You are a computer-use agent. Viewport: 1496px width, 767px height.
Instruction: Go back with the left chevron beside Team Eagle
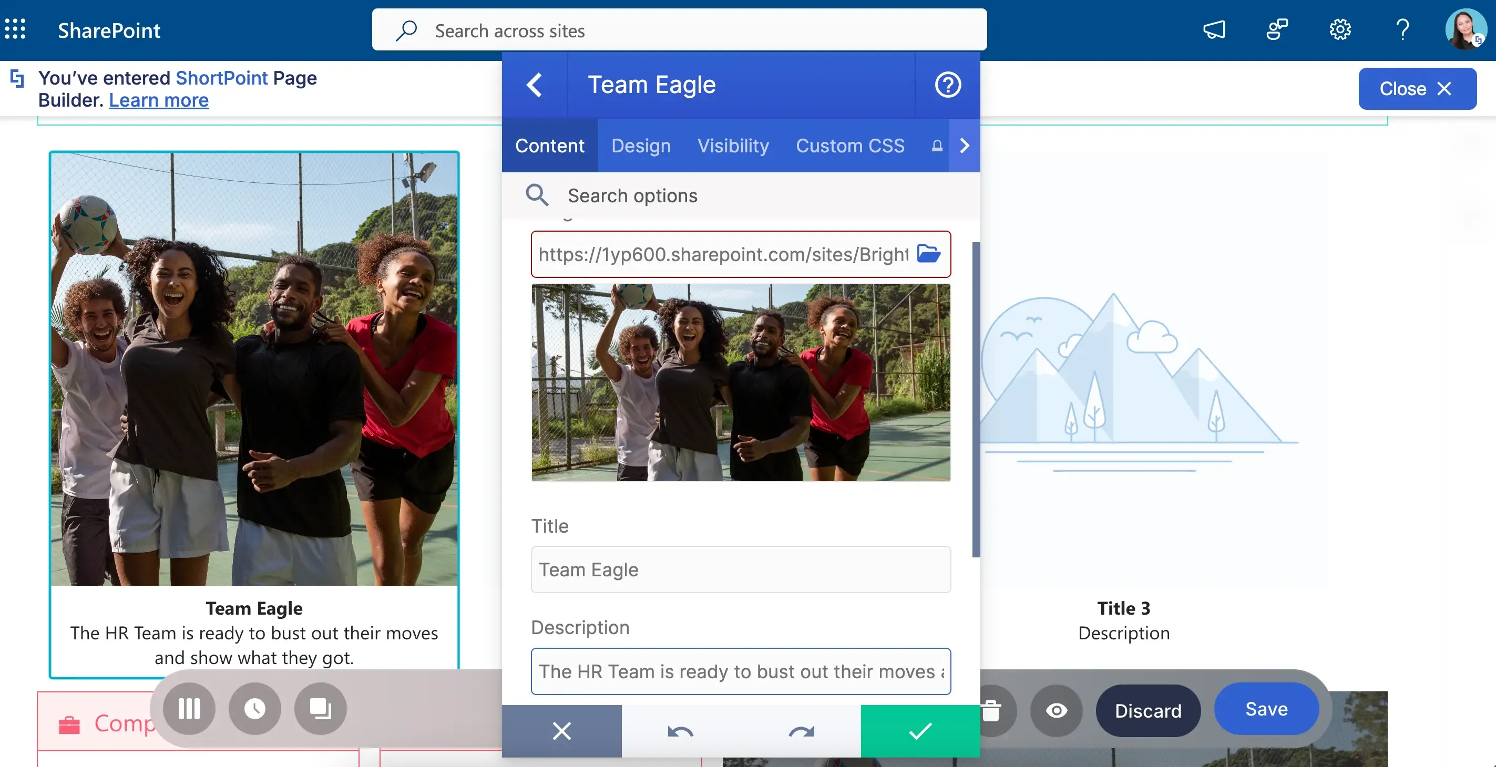pyautogui.click(x=534, y=85)
